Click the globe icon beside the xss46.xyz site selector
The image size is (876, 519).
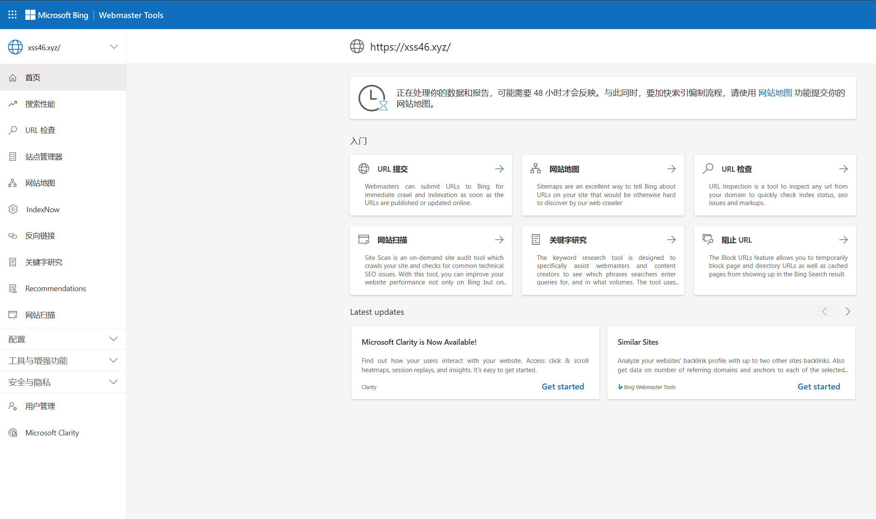[x=15, y=47]
